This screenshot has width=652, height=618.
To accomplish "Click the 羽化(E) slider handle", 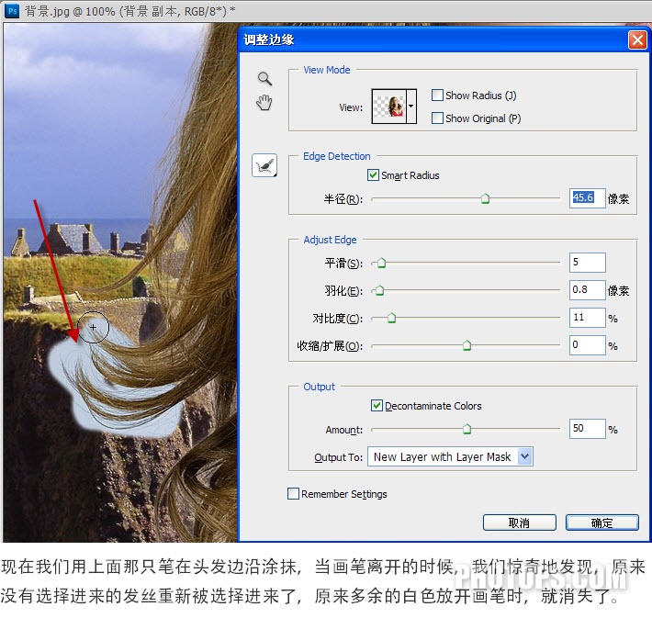I will point(379,290).
